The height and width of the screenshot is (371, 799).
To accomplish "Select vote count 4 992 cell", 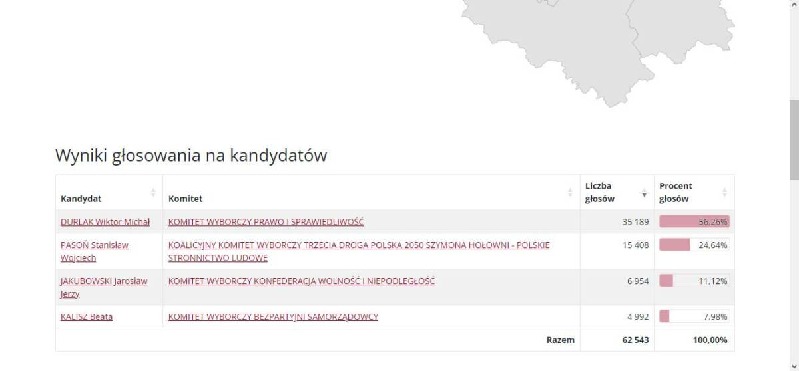I will 617,317.
